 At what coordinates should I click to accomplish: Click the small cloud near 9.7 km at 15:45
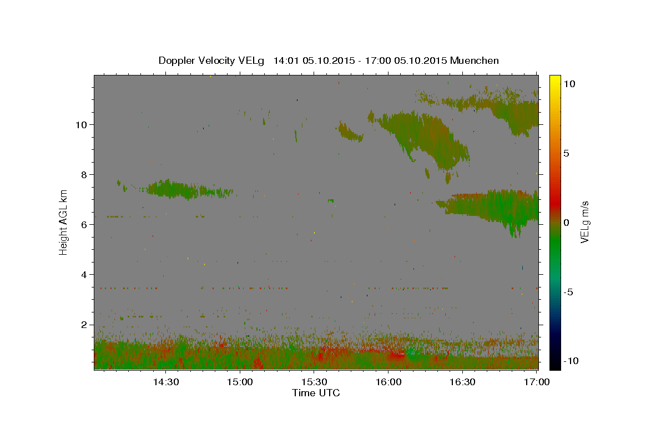click(350, 132)
